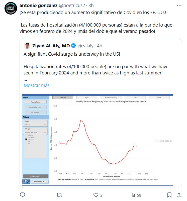This screenshot has height=201, width=187.
Task: Click Ziyad Al-Aly's small profile picture
Action: pyautogui.click(x=27, y=46)
